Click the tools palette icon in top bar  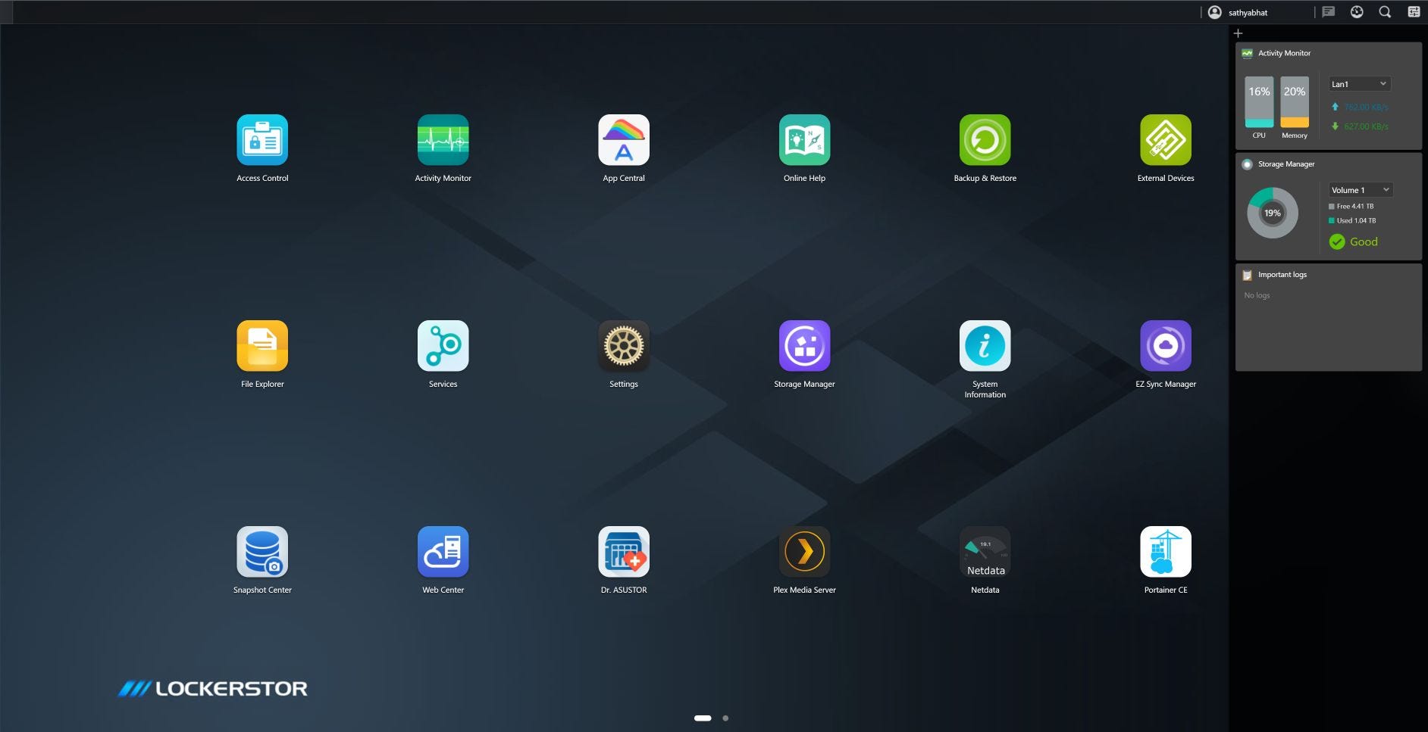point(1357,12)
